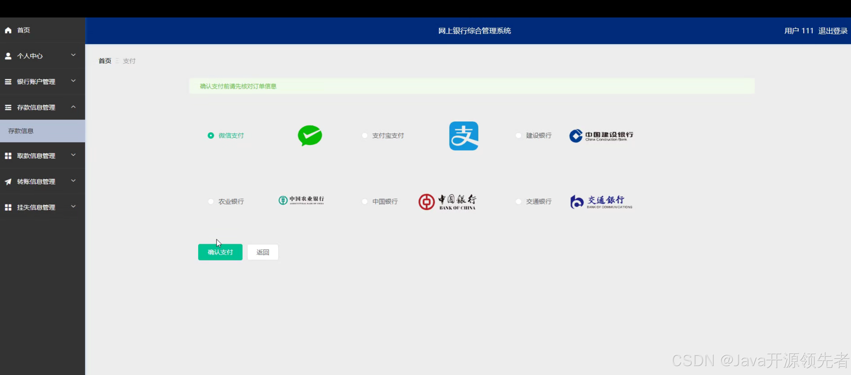Collapse the 存款信息管理 section
This screenshot has width=851, height=375.
point(73,107)
